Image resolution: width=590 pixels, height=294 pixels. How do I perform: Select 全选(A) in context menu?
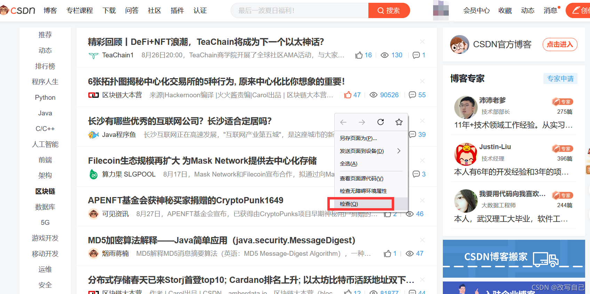point(349,163)
